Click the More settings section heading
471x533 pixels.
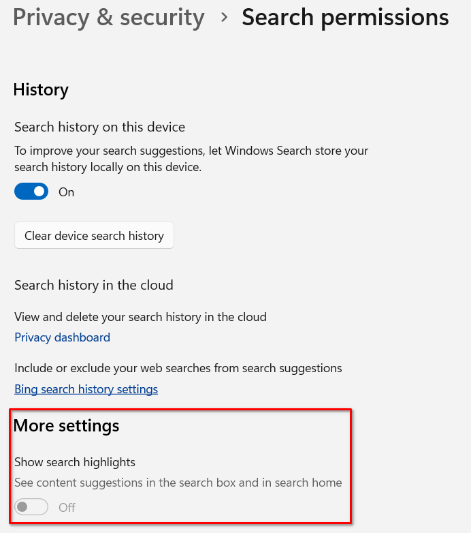[x=66, y=426]
